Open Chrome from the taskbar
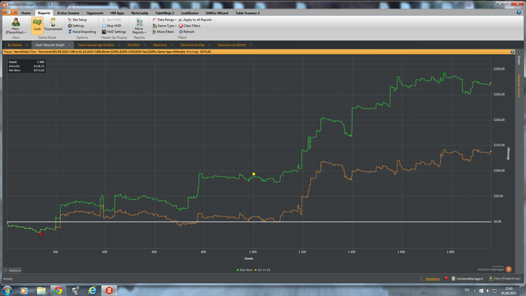The height and width of the screenshot is (296, 526). [x=59, y=290]
